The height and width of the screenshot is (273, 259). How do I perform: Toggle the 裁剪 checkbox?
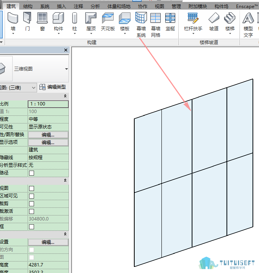32,204
